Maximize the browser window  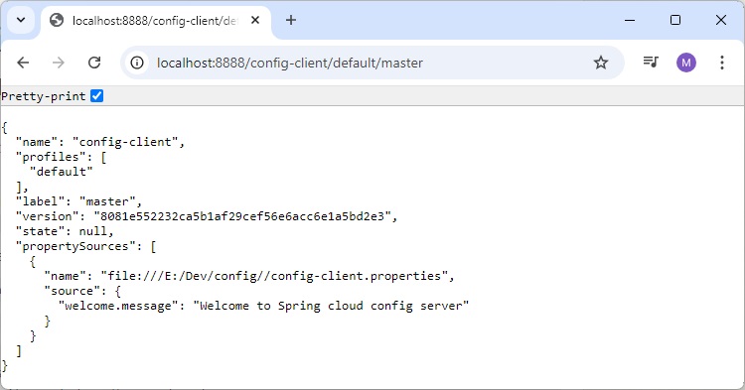(675, 21)
